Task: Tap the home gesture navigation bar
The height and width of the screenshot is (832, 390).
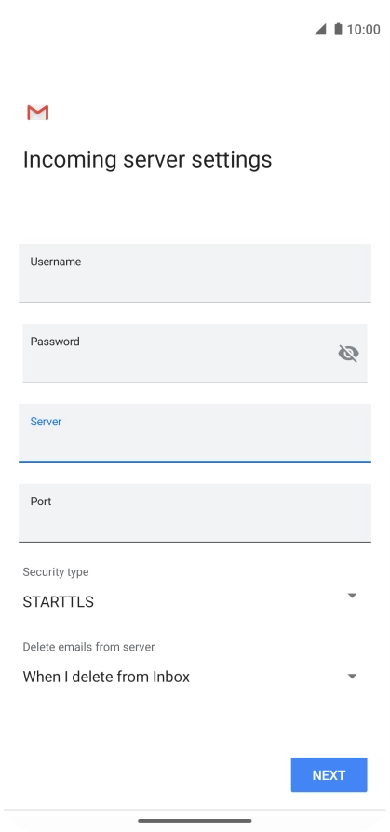Action: [x=195, y=821]
